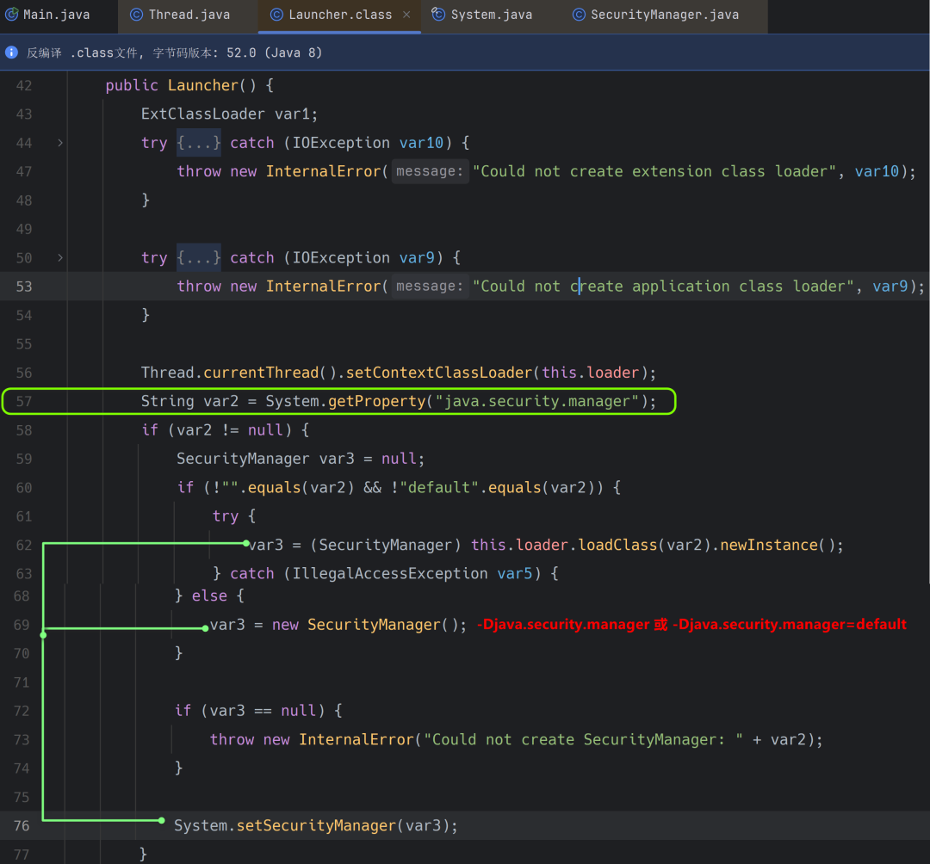The image size is (930, 864).
Task: Click getProperty on line 57
Action: point(376,402)
